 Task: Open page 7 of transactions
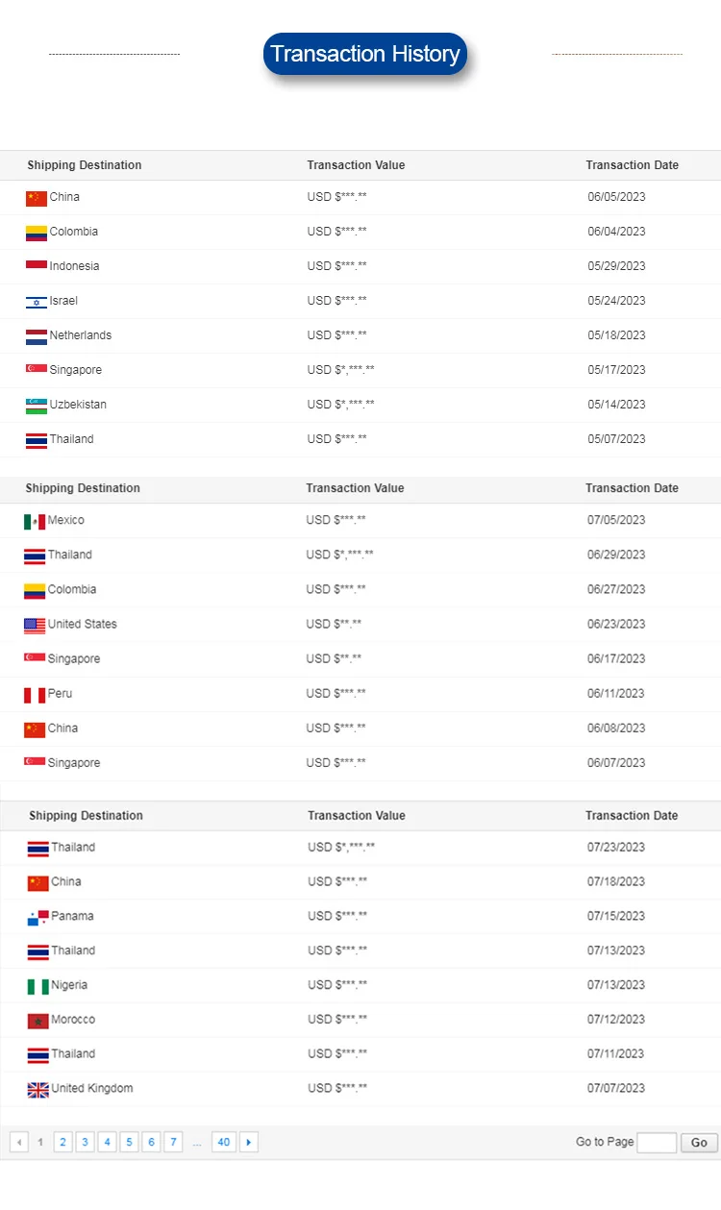click(x=174, y=1142)
